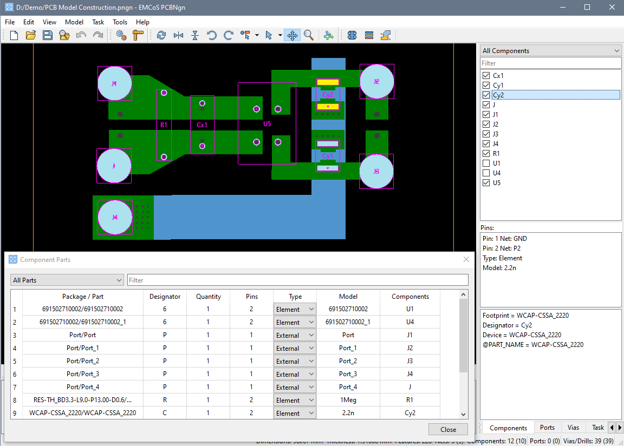Viewport: 624px width, 446px height.
Task: Switch to the Ports tab
Action: [547, 428]
